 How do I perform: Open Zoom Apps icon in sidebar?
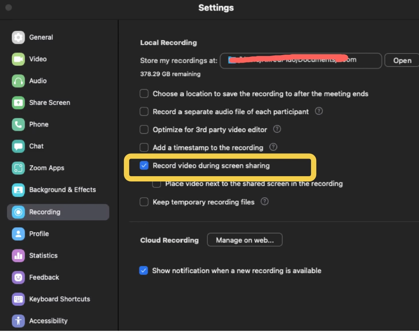point(18,168)
